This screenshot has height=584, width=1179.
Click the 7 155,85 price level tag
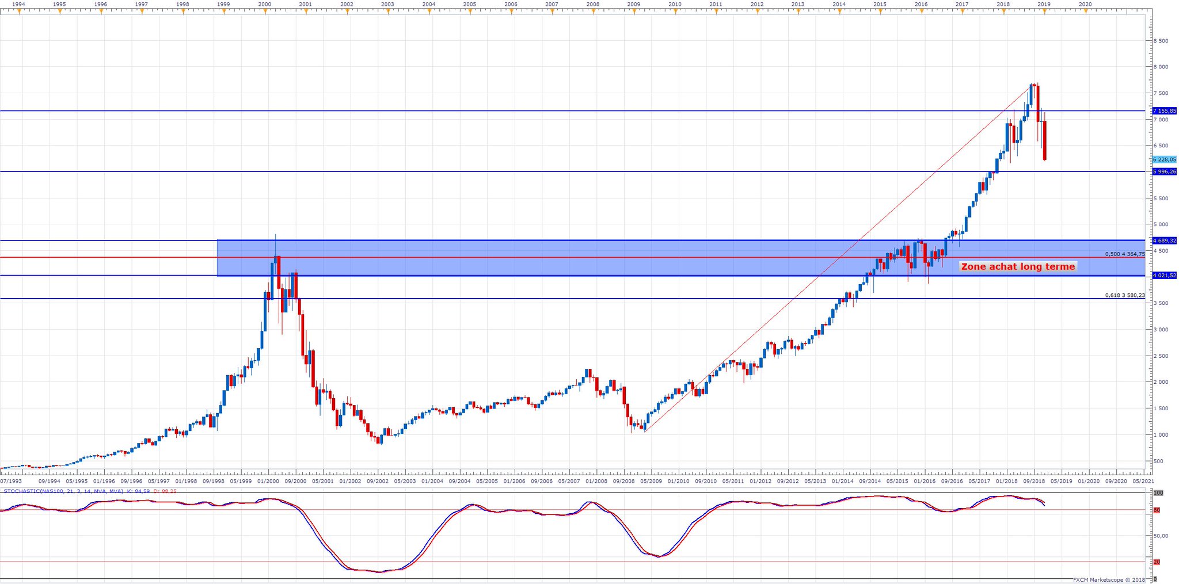point(1165,110)
